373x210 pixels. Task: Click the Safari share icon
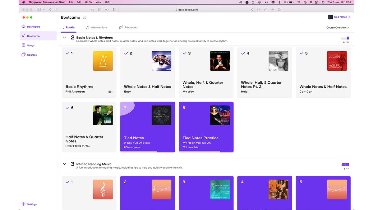pyautogui.click(x=266, y=10)
